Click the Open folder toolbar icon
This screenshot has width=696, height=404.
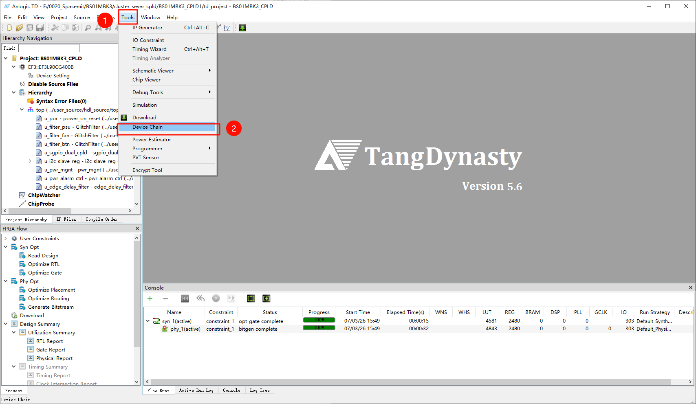[19, 28]
